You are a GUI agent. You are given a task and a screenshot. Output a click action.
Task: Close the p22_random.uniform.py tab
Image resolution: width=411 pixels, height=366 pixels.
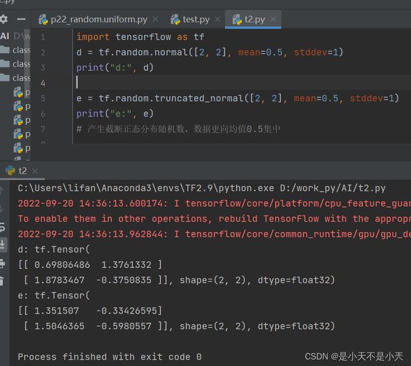[x=156, y=19]
